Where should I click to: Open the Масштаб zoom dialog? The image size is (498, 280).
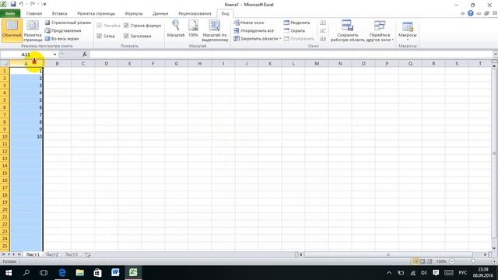(176, 29)
